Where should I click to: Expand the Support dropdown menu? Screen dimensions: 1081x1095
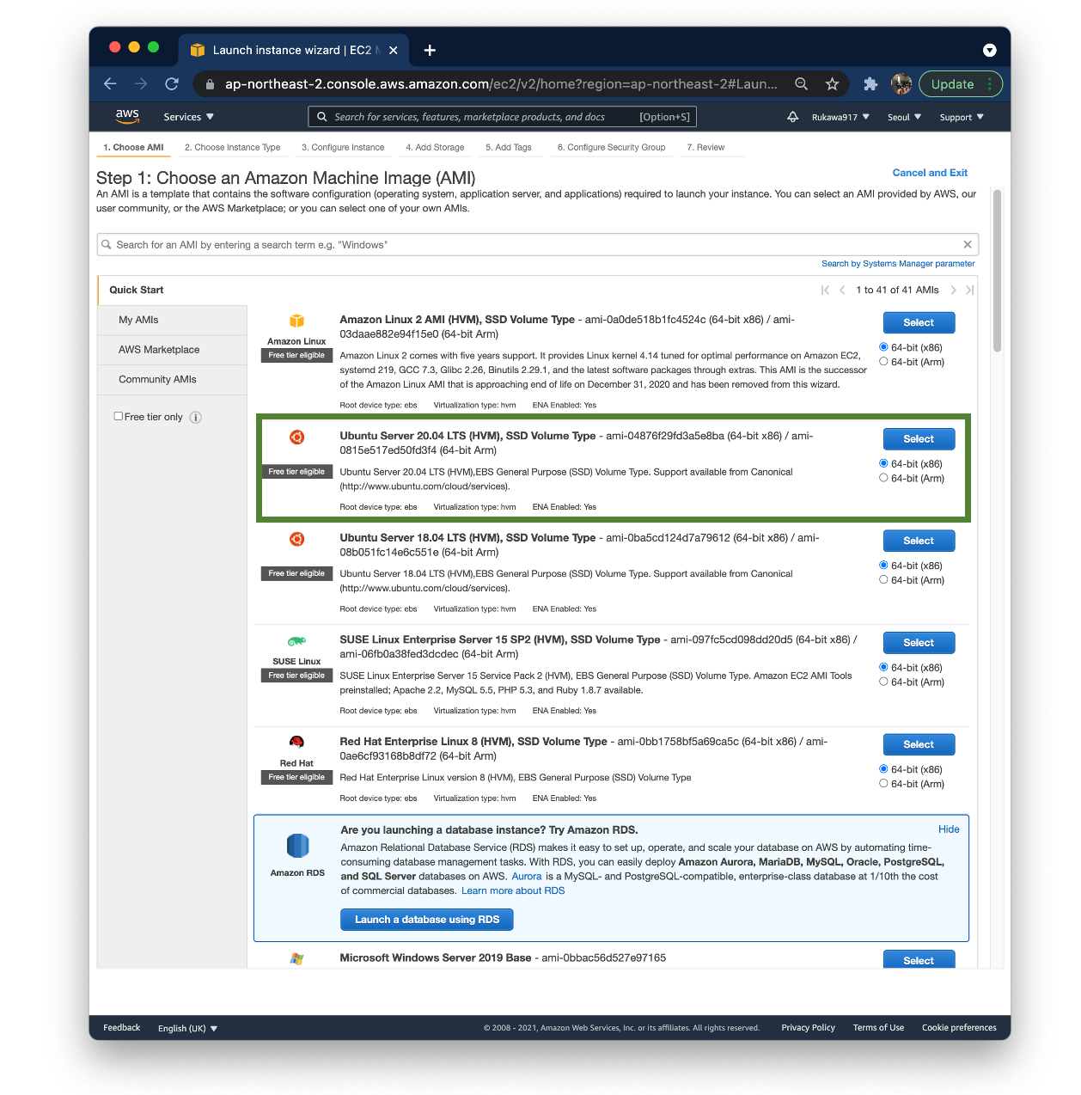pos(962,117)
